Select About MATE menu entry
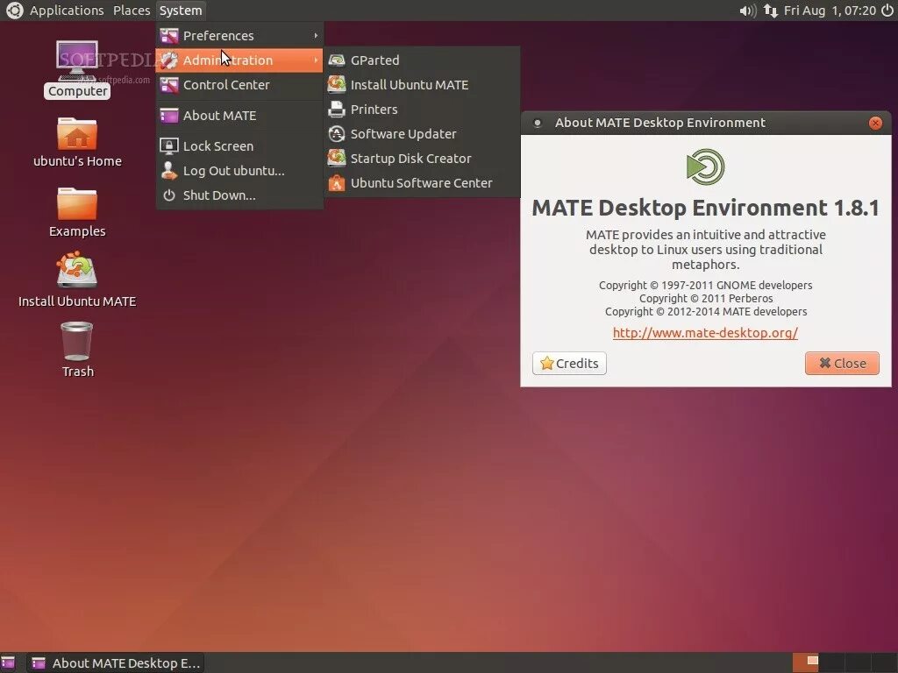The image size is (898, 673). tap(239, 116)
